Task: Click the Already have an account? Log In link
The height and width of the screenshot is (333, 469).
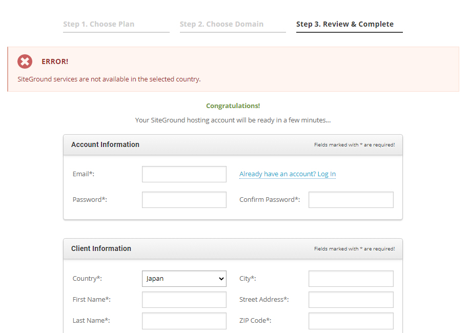Action: (x=288, y=174)
